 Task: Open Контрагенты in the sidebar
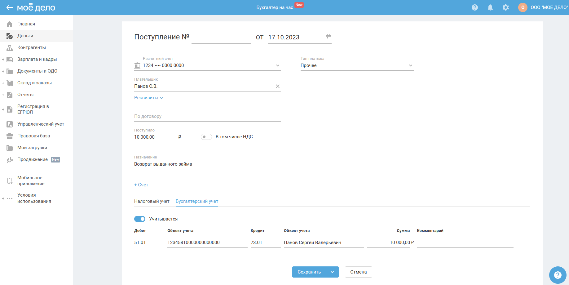pos(31,47)
